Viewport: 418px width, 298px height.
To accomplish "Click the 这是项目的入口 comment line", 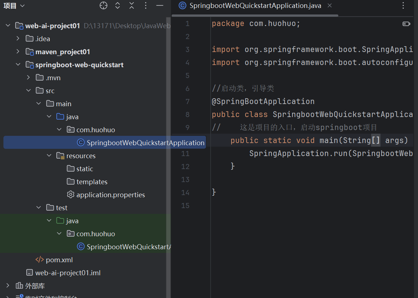I will pos(294,128).
